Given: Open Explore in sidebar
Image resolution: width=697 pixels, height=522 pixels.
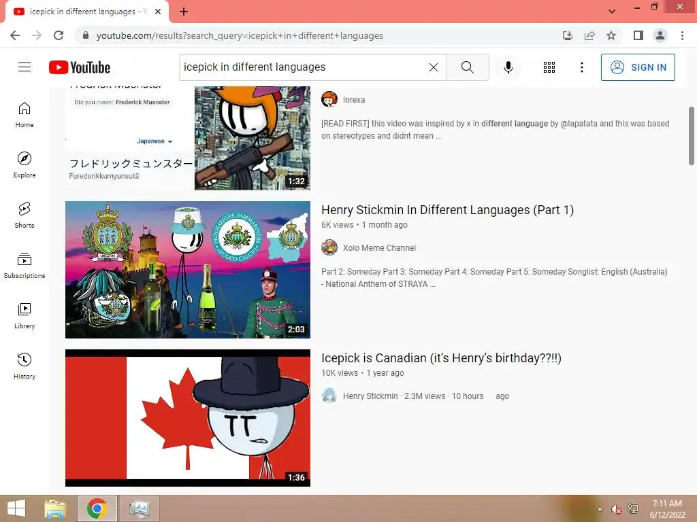Looking at the screenshot, I should 25,165.
